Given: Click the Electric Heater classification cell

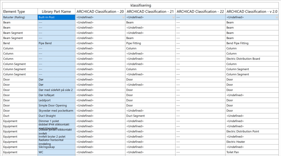Looking at the screenshot, I should 252,142.
